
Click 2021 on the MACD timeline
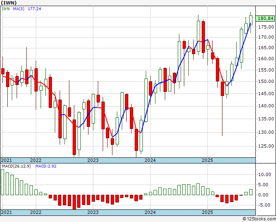coord(6,212)
